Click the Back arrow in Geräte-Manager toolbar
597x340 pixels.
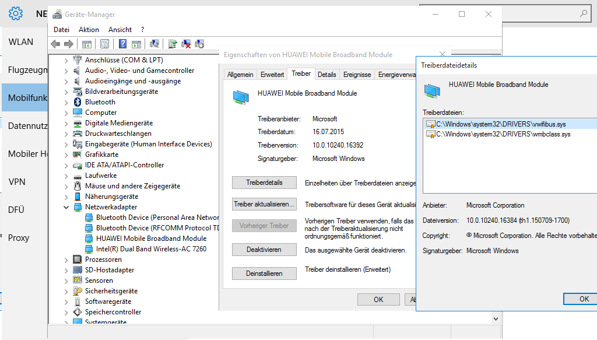[55, 44]
